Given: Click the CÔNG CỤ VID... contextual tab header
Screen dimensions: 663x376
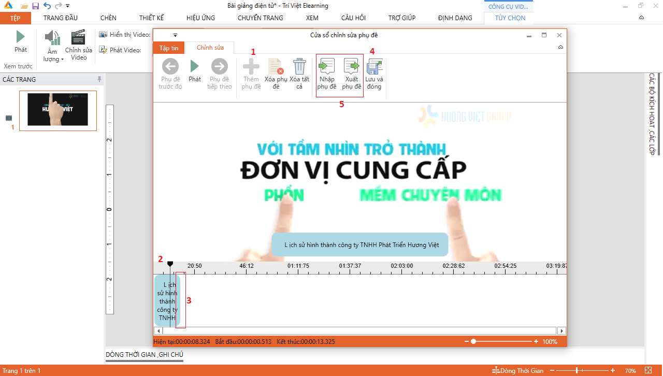Looking at the screenshot, I should pos(509,7).
